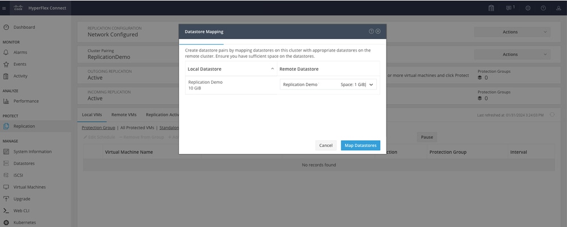This screenshot has width=567, height=227.
Task: Open the Protection Group link
Action: click(x=98, y=128)
